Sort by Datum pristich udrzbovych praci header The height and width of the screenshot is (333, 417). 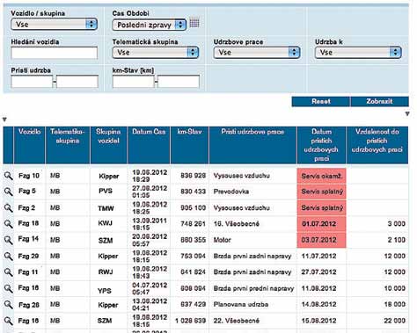click(321, 145)
